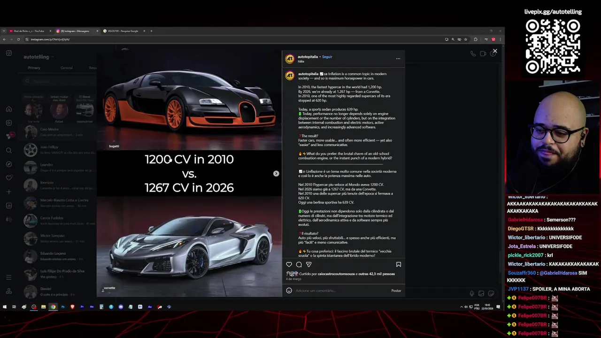This screenshot has height=338, width=601.
Task: Open the emoji picker in comment box
Action: (x=289, y=291)
